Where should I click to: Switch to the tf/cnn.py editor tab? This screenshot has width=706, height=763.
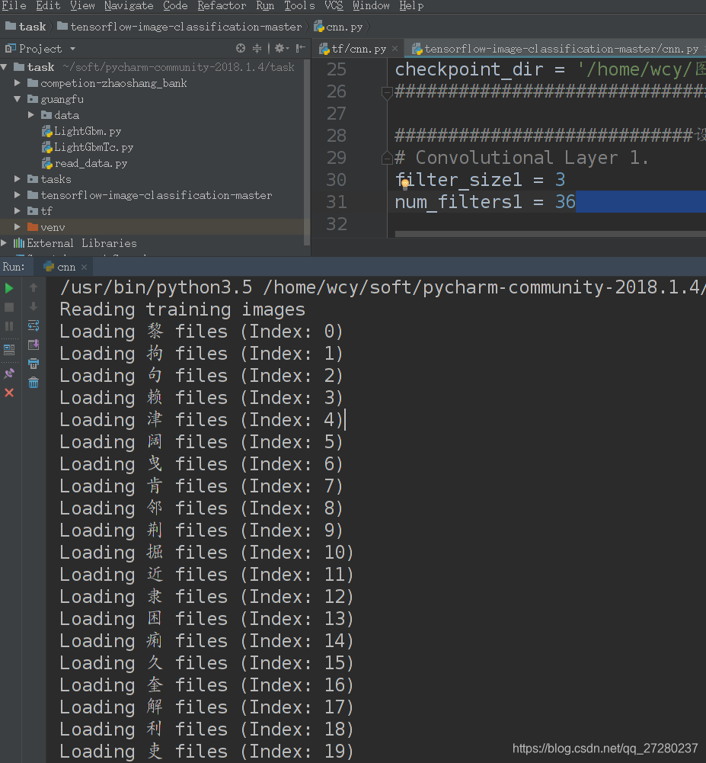pos(359,49)
